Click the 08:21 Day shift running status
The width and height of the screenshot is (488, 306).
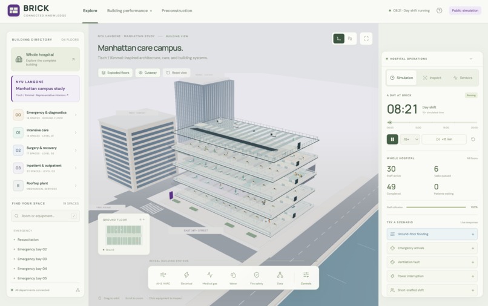pos(409,10)
